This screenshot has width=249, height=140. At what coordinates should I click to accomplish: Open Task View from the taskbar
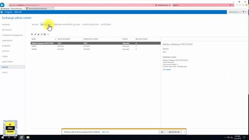(x=15, y=137)
